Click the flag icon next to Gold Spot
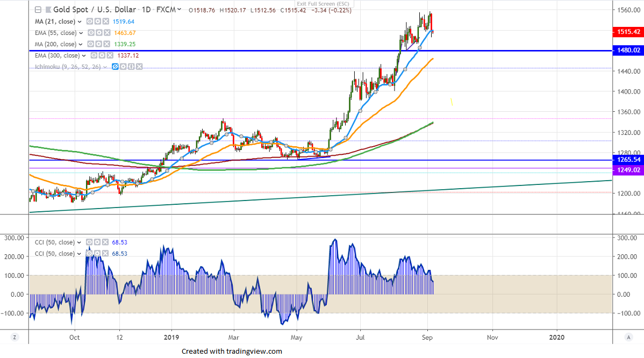644x358 pixels. [48, 10]
